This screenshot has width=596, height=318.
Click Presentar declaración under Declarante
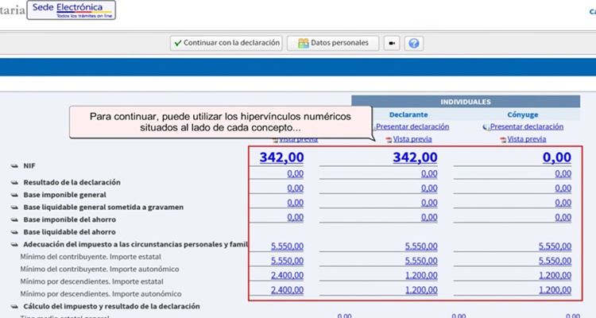click(x=412, y=126)
